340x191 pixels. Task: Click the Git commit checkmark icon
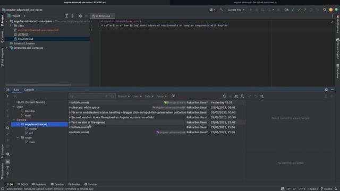299,10
